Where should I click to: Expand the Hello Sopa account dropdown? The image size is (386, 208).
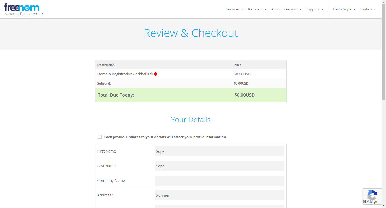pos(344,9)
